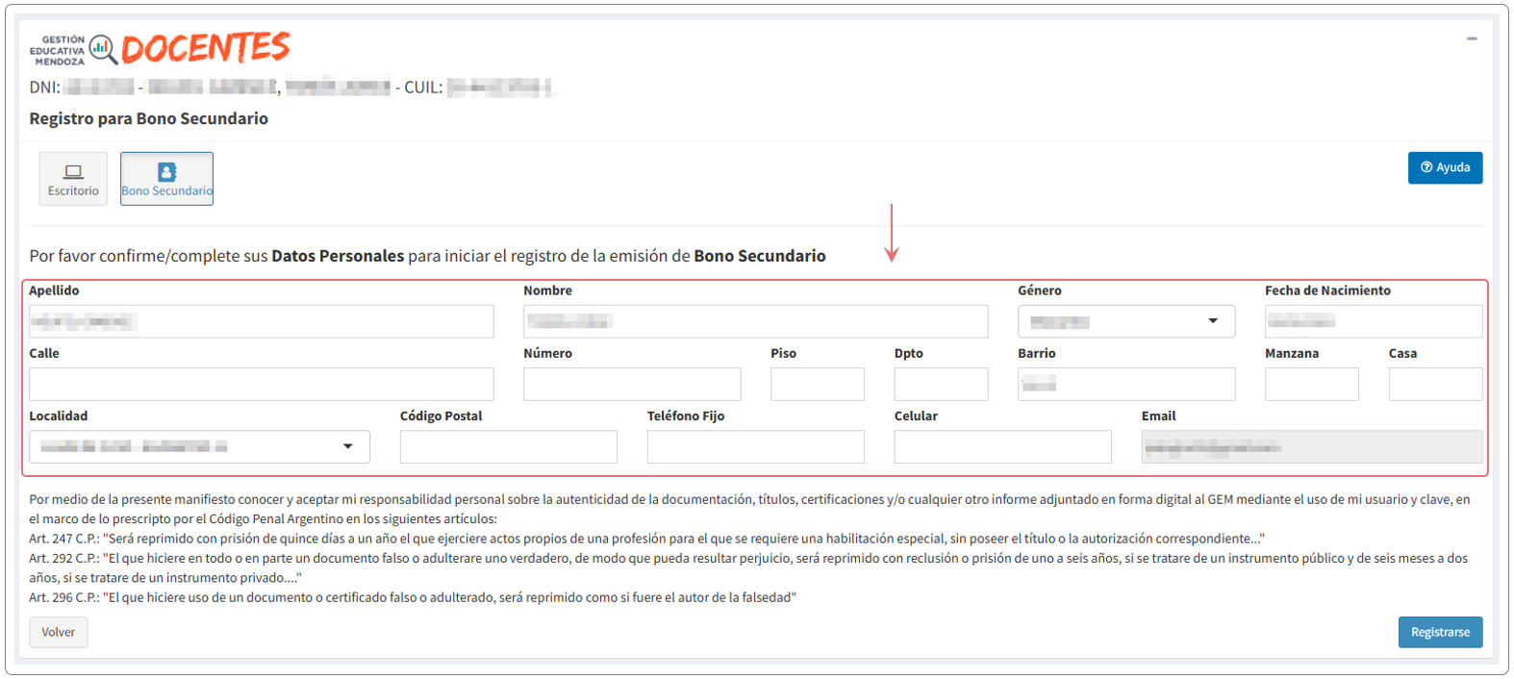Open the Escritorio laptop icon tab

pos(73,179)
